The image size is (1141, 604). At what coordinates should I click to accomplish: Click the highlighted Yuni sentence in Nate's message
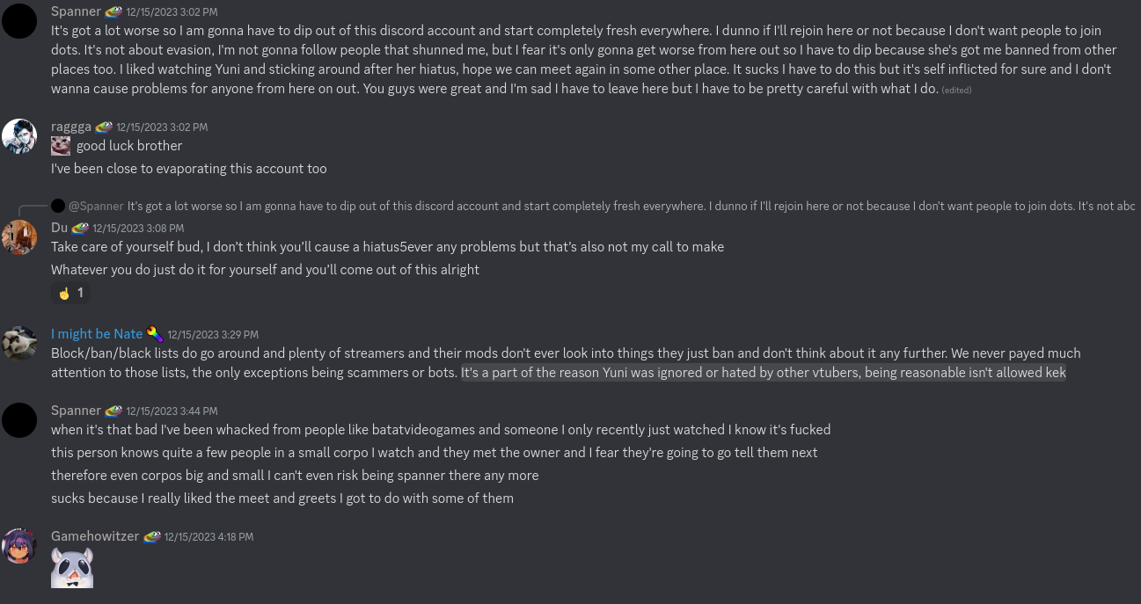(x=764, y=373)
